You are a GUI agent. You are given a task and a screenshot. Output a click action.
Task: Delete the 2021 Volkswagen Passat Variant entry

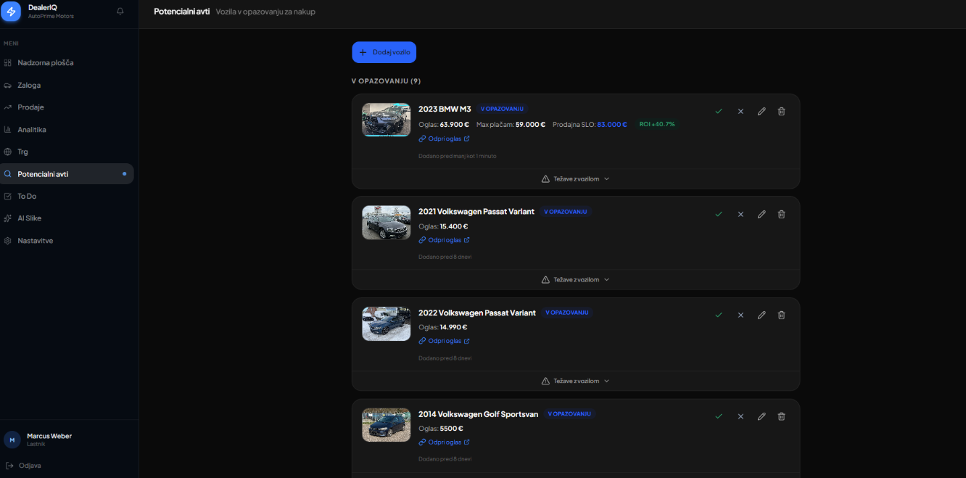point(781,214)
